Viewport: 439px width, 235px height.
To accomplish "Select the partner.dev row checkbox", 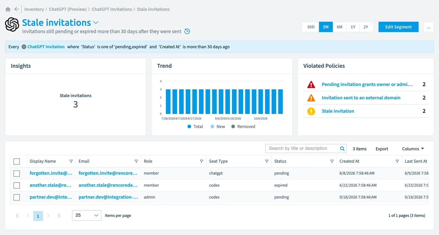I will pyautogui.click(x=17, y=197).
